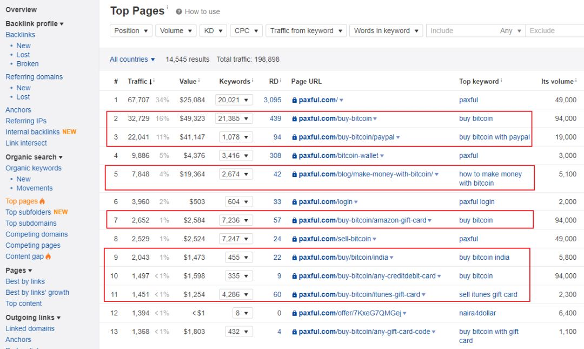The height and width of the screenshot is (349, 584).
Task: Click the How to use link
Action: (202, 11)
